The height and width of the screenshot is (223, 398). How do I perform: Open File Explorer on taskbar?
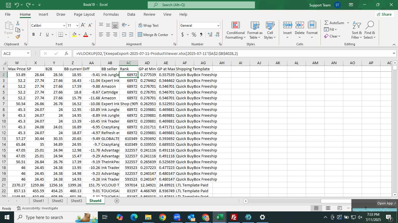[148, 217]
